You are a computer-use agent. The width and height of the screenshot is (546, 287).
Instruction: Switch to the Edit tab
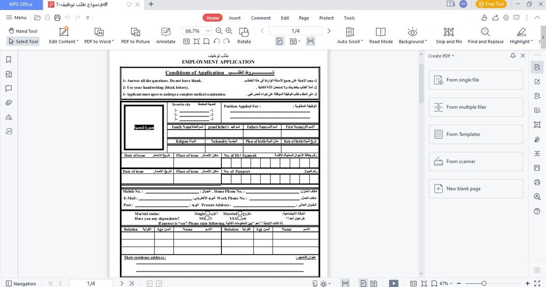(285, 18)
